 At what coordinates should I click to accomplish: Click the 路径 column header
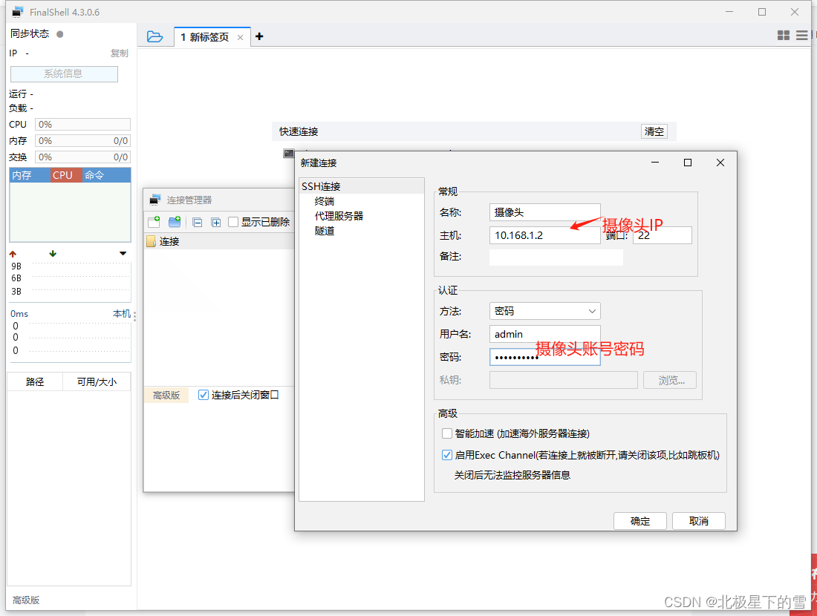coord(35,381)
